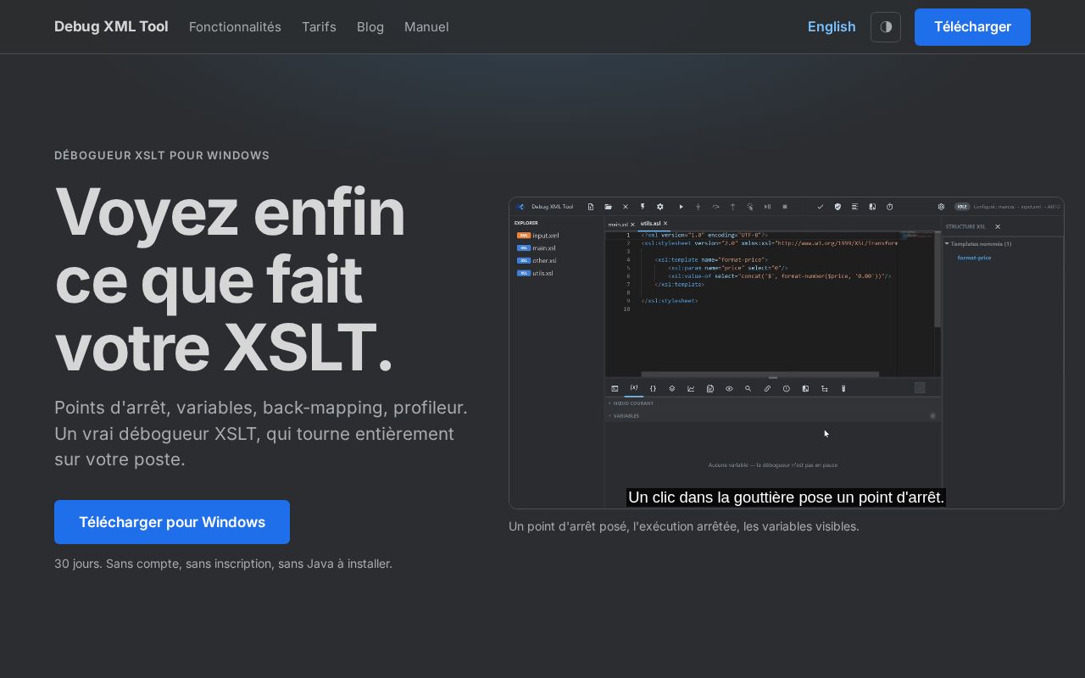Image resolution: width=1085 pixels, height=678 pixels.
Task: Open the Manuel nav link
Action: pos(426,27)
